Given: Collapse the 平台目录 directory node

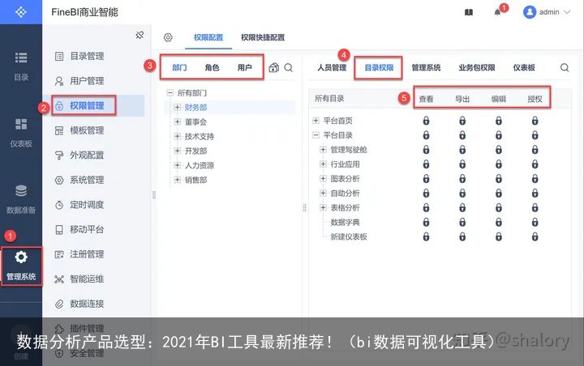Looking at the screenshot, I should (316, 135).
